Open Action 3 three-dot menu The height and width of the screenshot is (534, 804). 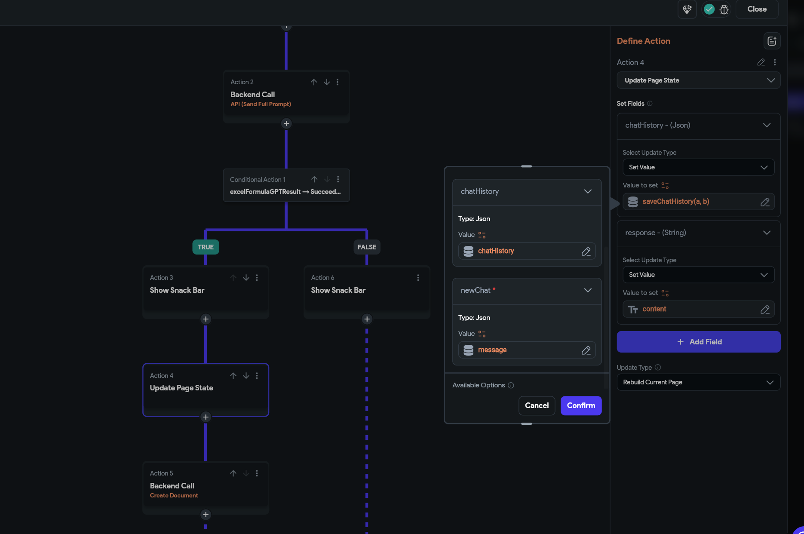pos(257,278)
